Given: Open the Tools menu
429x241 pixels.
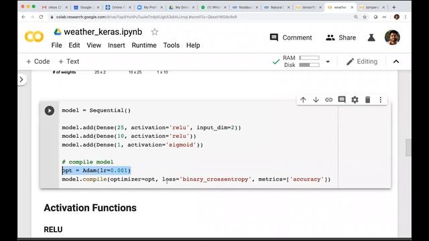Looking at the screenshot, I should (x=172, y=46).
